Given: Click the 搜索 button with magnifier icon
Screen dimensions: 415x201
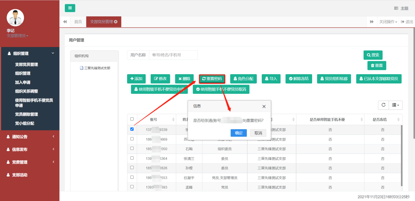Looking at the screenshot, I should [x=373, y=55].
